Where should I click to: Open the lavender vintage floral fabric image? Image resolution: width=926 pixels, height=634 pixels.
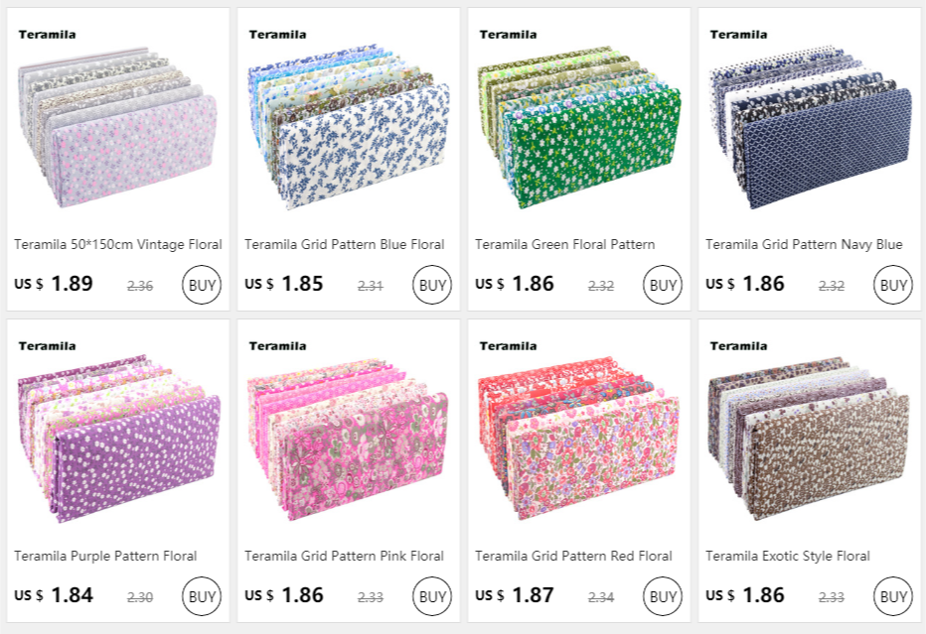point(117,127)
